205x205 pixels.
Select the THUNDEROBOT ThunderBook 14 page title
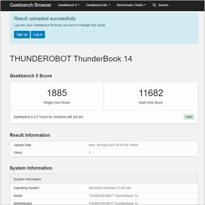tap(71, 59)
